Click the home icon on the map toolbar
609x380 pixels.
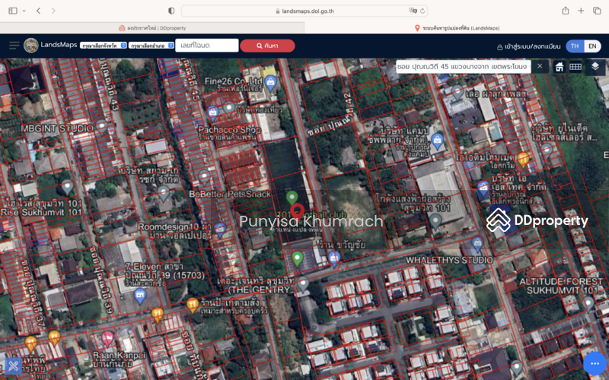click(560, 67)
